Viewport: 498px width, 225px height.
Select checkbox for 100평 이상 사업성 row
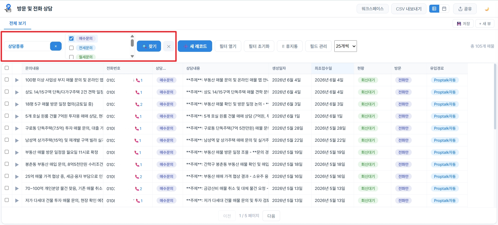[7, 80]
